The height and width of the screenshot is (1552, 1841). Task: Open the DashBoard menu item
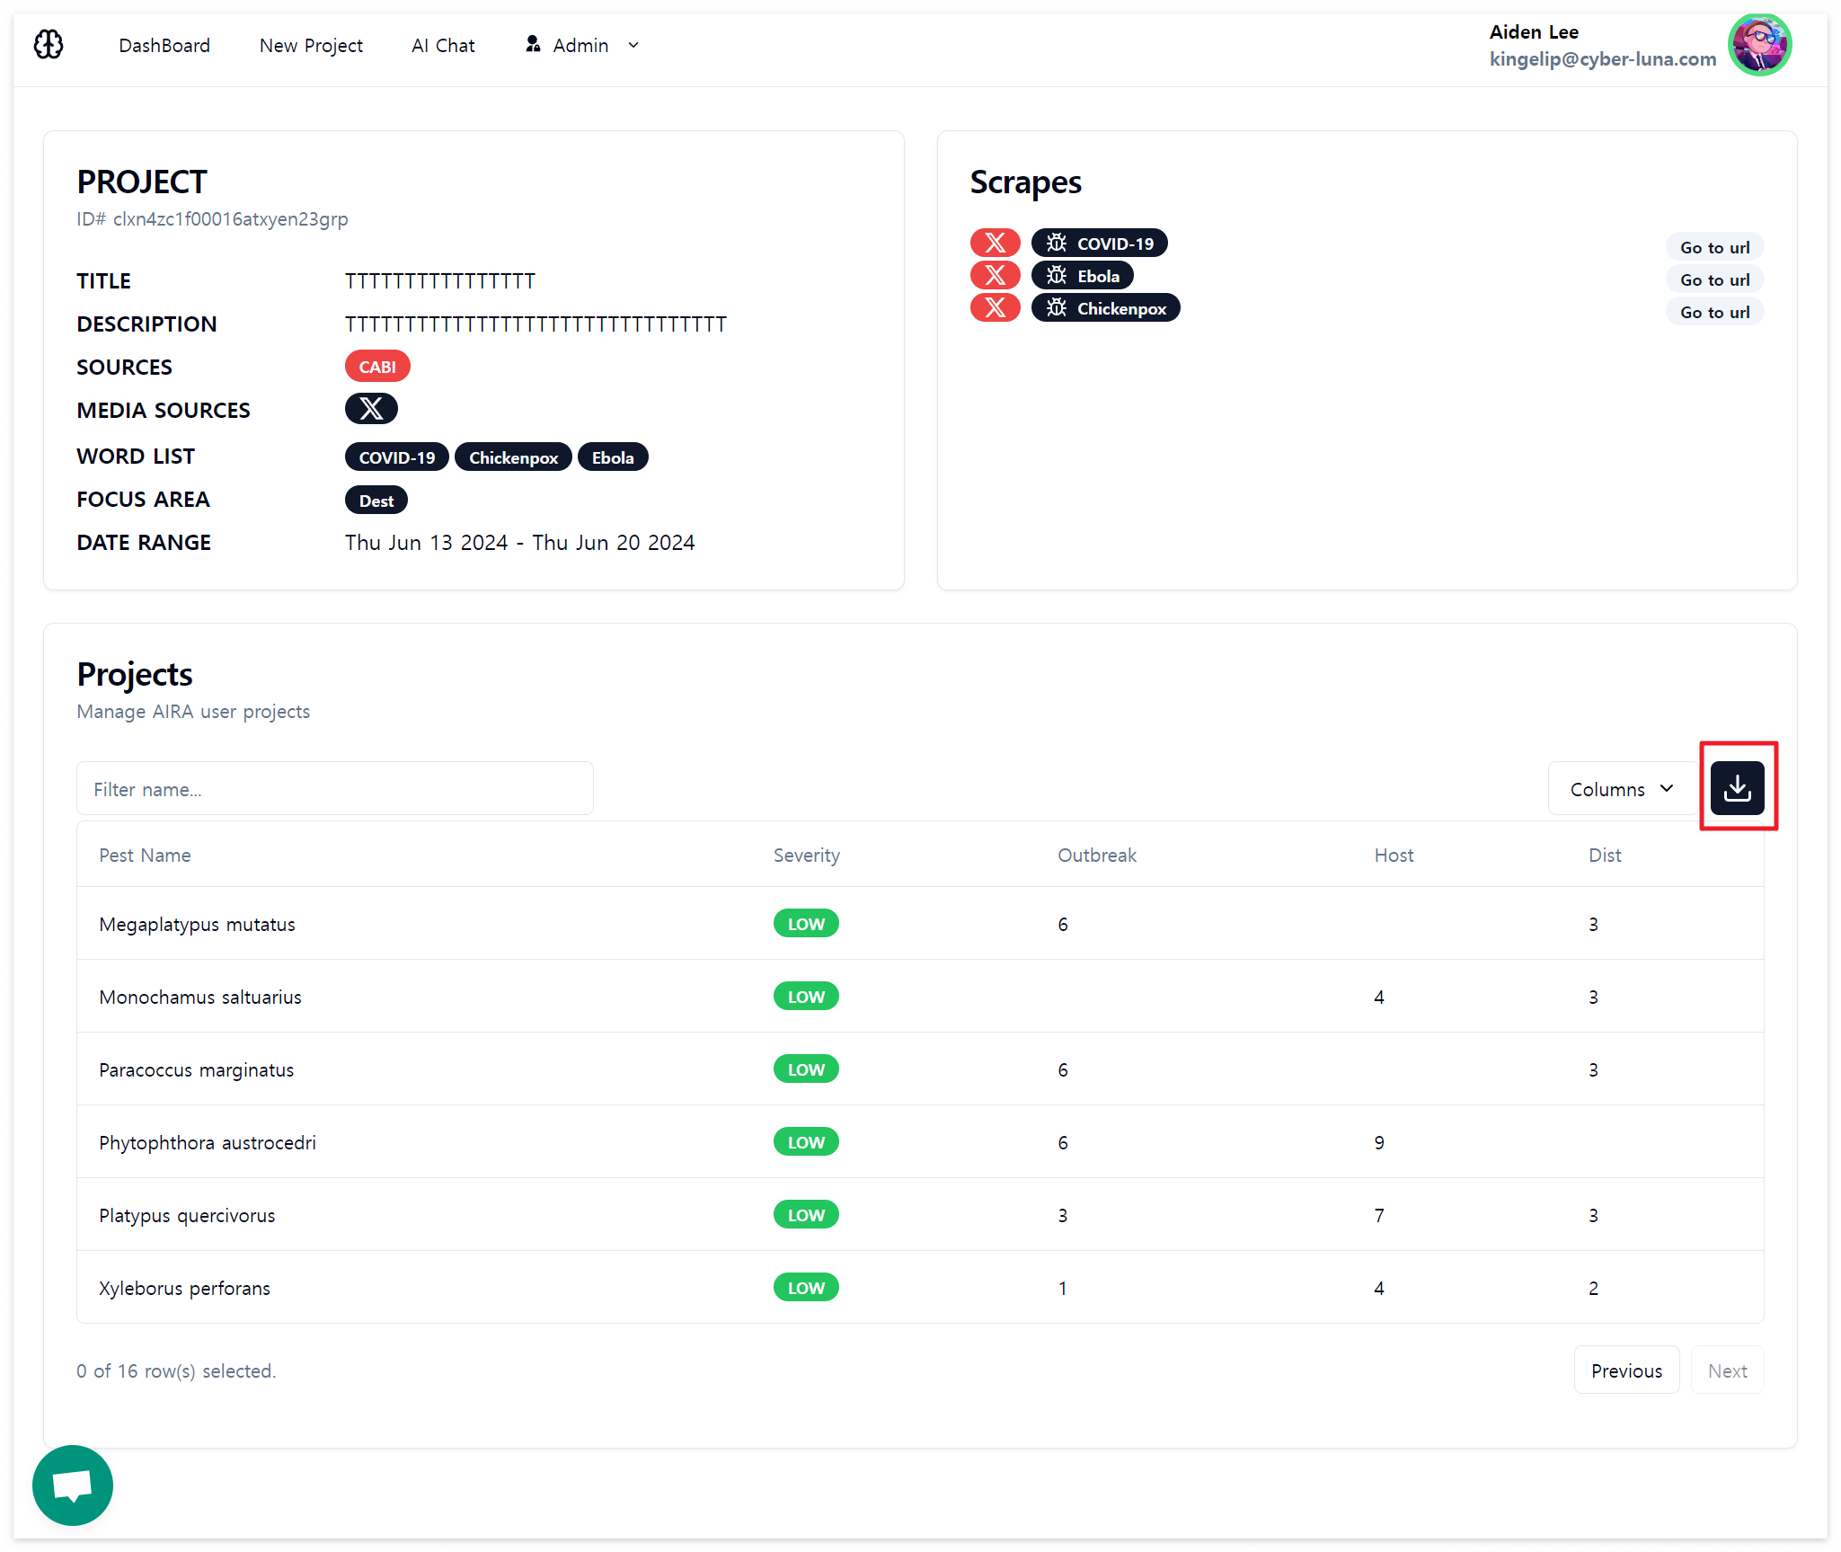click(164, 45)
